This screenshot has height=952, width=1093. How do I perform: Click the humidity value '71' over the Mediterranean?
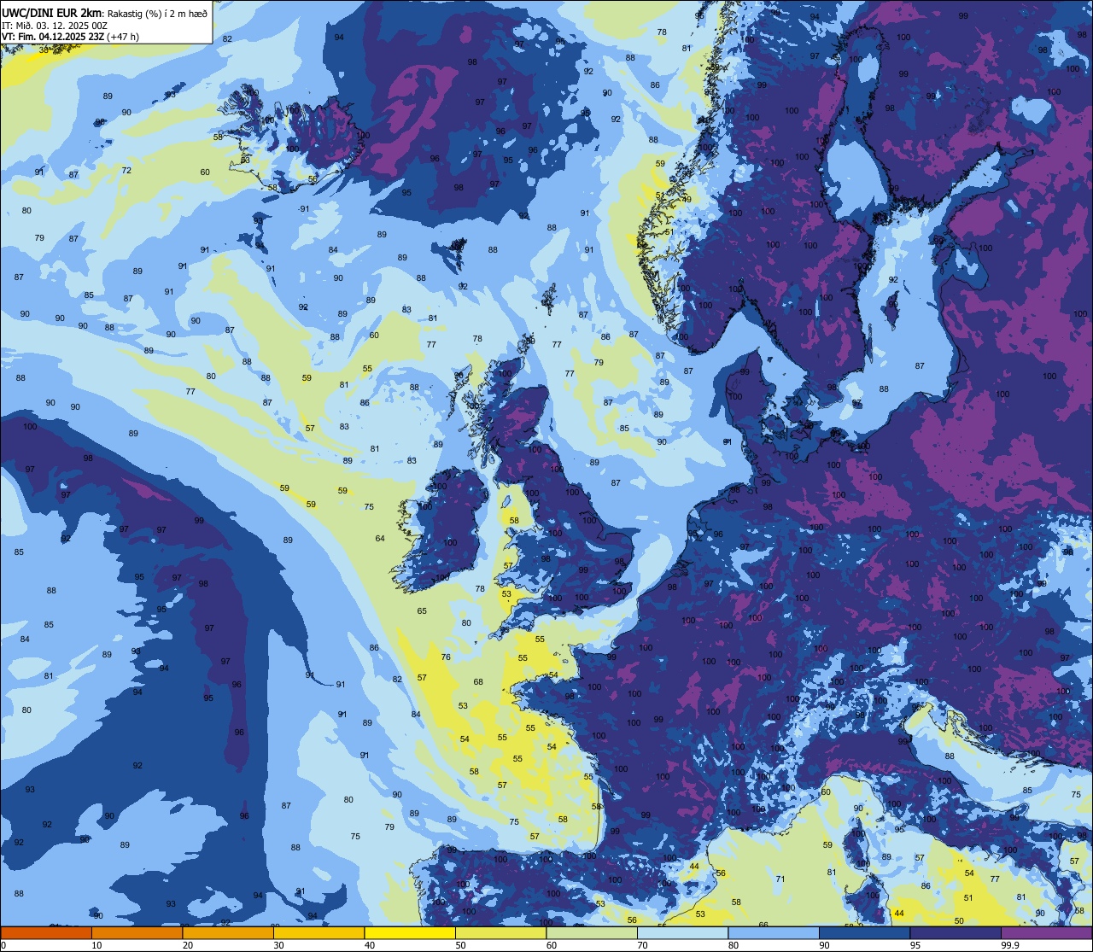tap(780, 879)
